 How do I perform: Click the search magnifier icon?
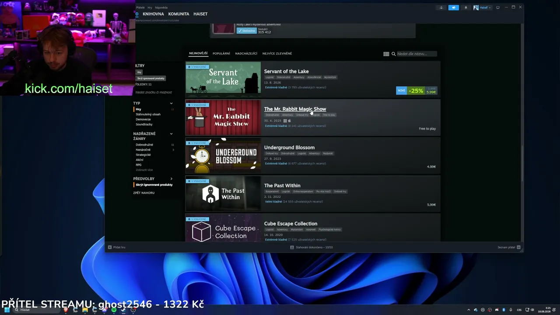coord(393,54)
